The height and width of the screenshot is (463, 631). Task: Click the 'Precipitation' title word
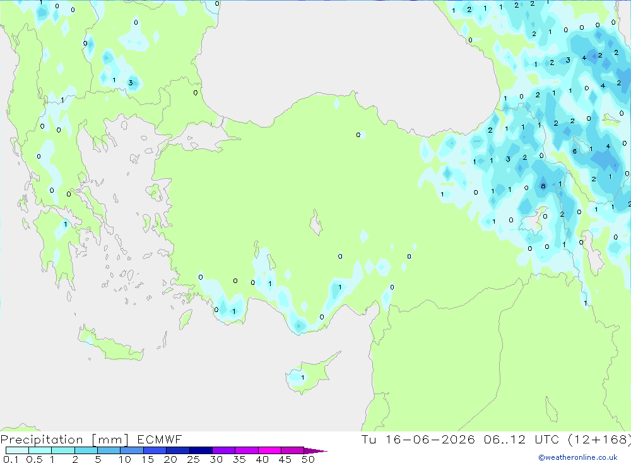click(42, 440)
